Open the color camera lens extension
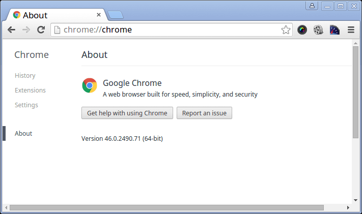Screen dimensions: 362x214 [x=302, y=30]
